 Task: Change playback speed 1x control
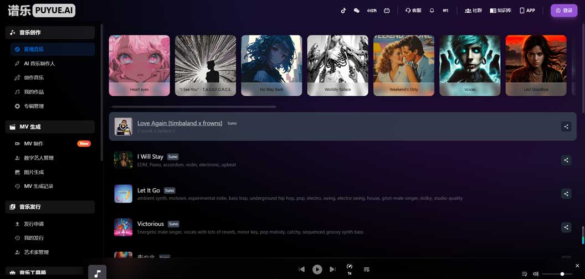click(x=350, y=269)
